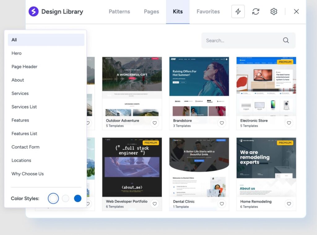Heart the Web Developer Portfolio kit
The height and width of the screenshot is (235, 317).
click(x=154, y=204)
